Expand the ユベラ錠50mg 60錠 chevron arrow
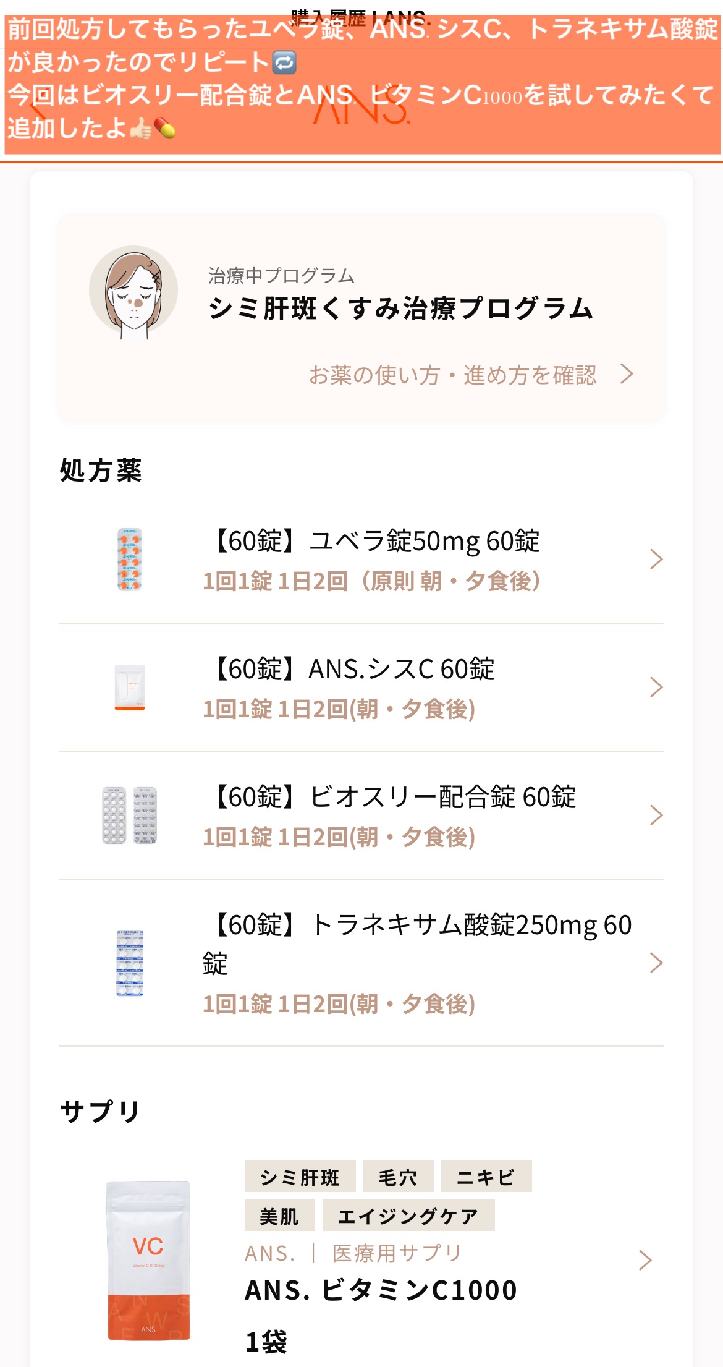 (656, 560)
